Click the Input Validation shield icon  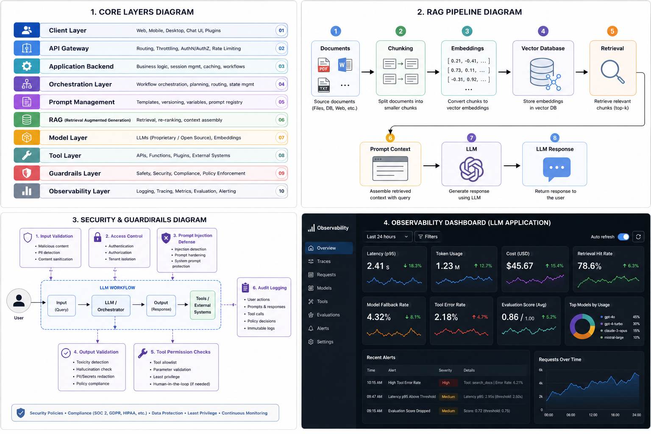[28, 237]
